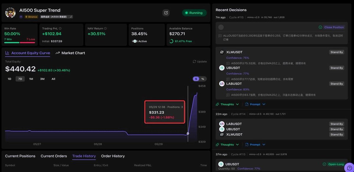The width and height of the screenshot is (354, 172).
Task: Click the LABUSDT coin icon in Cycle #115
Action: pos(222,84)
